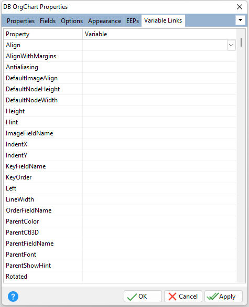Switch to the Properties tab

(20, 21)
